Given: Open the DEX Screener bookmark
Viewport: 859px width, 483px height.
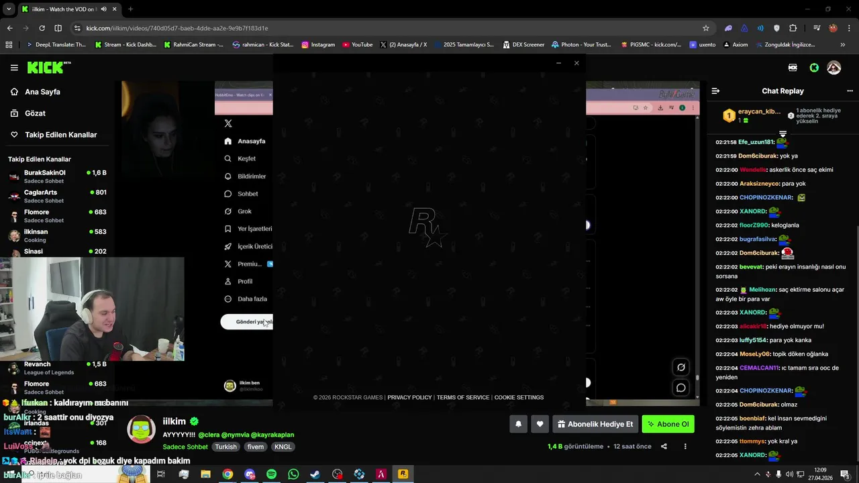Looking at the screenshot, I should 523,45.
